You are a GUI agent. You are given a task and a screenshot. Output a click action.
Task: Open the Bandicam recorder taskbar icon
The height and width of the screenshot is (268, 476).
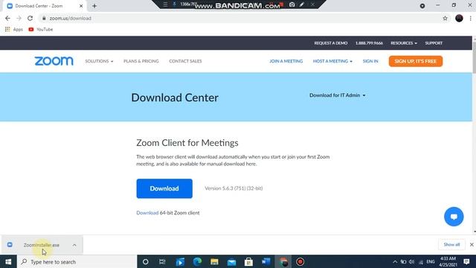[x=300, y=261]
